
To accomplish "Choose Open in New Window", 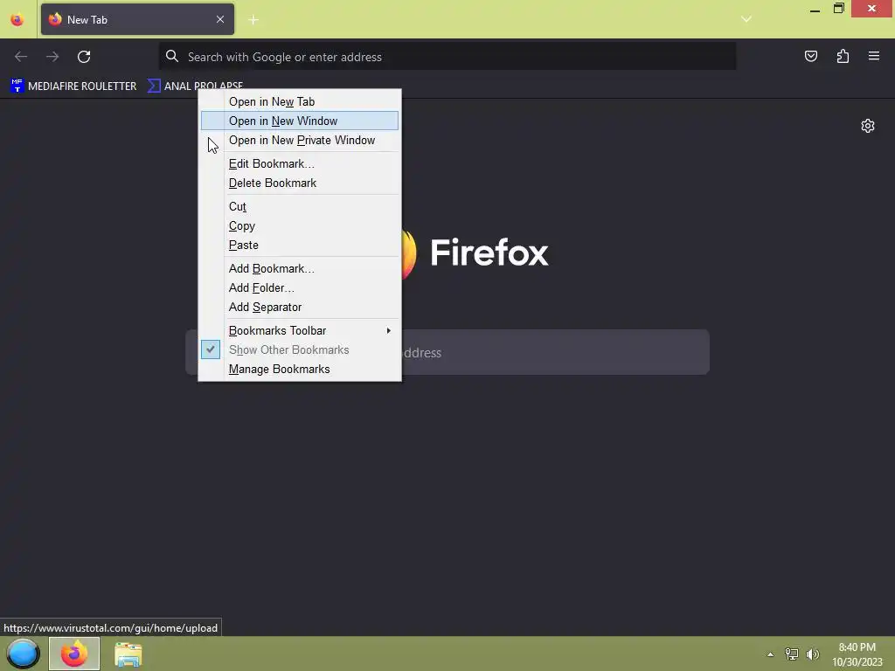I will click(300, 121).
